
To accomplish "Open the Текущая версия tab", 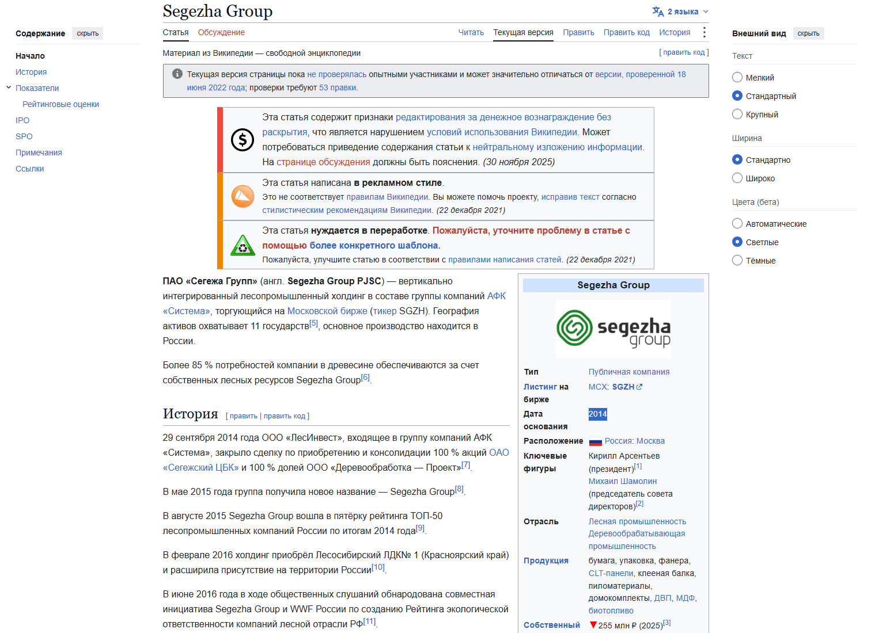I will point(523,32).
